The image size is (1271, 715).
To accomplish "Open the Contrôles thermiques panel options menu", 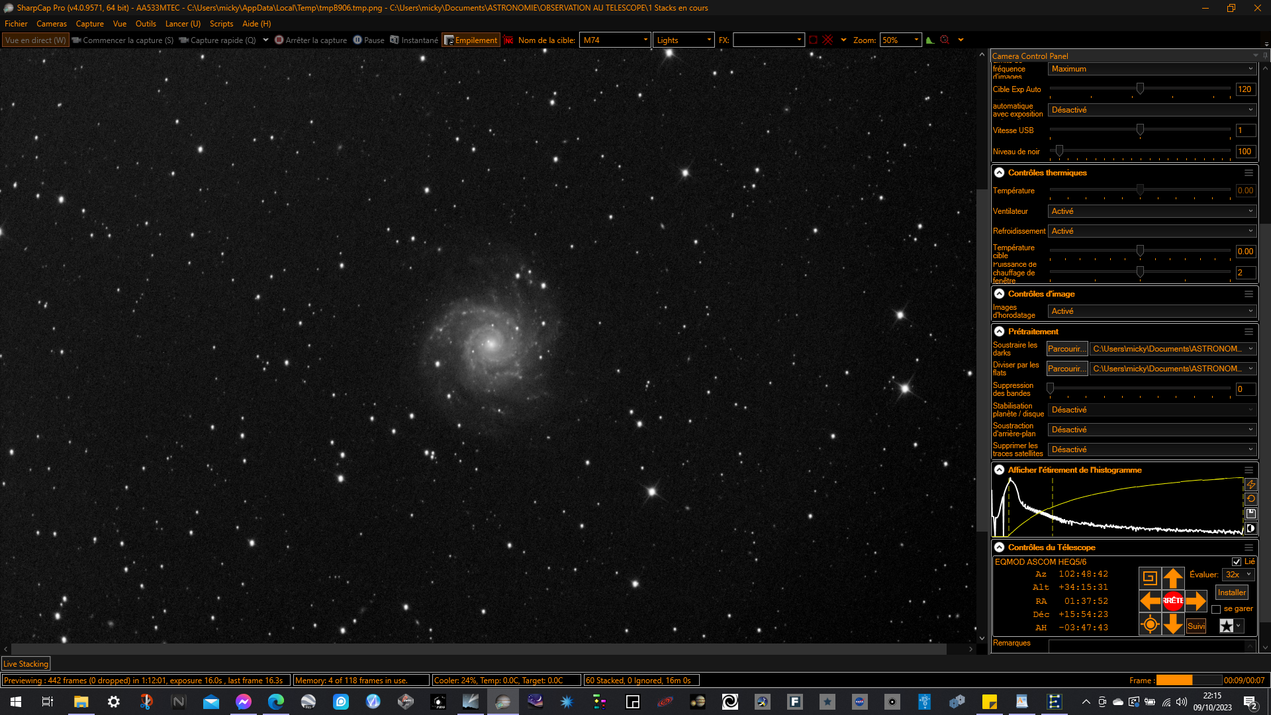I will pos(1248,173).
